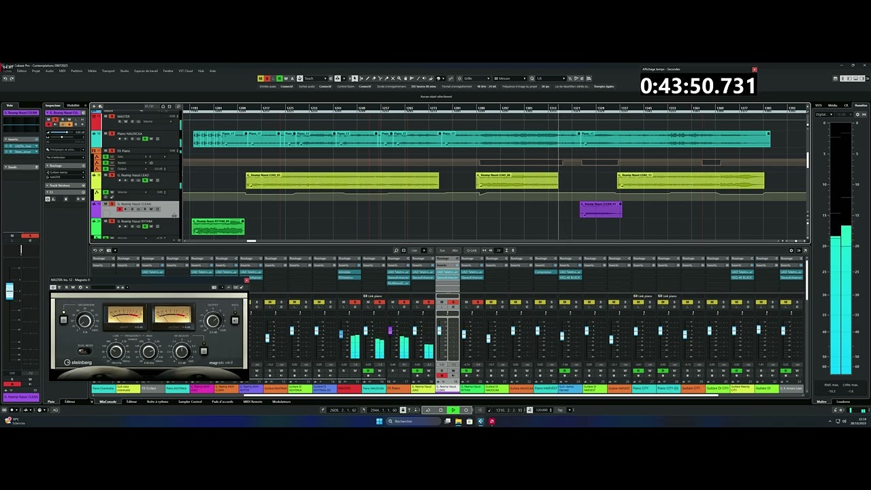Viewport: 871px width, 490px height.
Task: Click the MixConsole search icon
Action: [x=396, y=250]
